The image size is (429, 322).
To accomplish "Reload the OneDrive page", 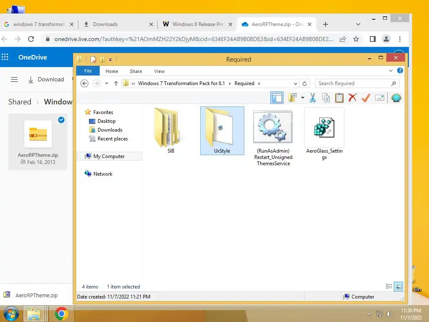I will tap(31, 39).
